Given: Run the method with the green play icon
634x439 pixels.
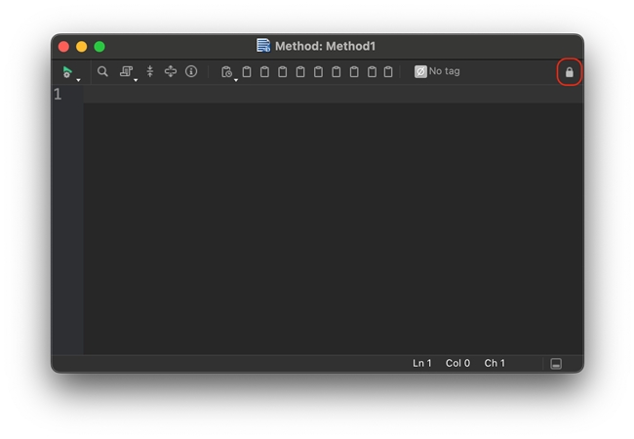Looking at the screenshot, I should click(66, 71).
